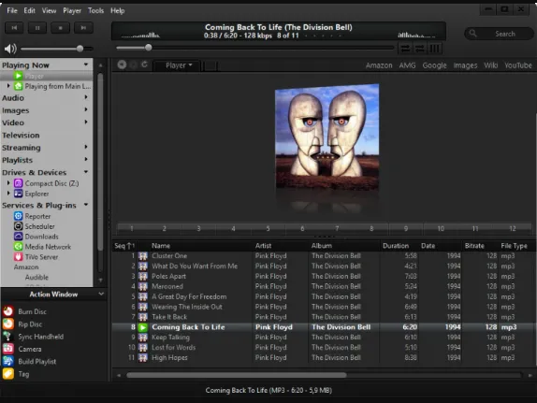
Task: Collapse the Action Window panel
Action: coord(101,294)
